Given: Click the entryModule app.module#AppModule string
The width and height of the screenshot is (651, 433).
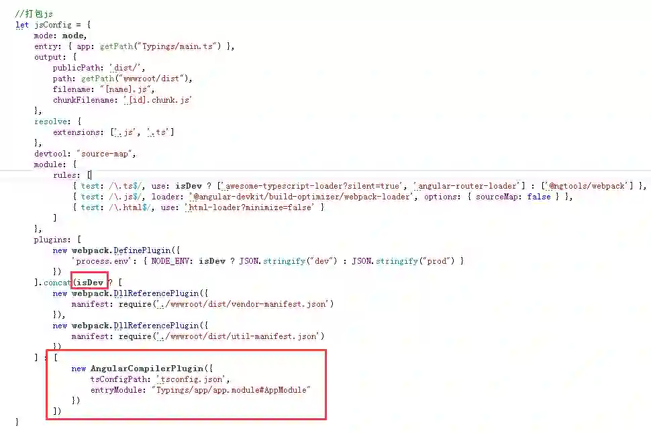Looking at the screenshot, I should click(231, 390).
